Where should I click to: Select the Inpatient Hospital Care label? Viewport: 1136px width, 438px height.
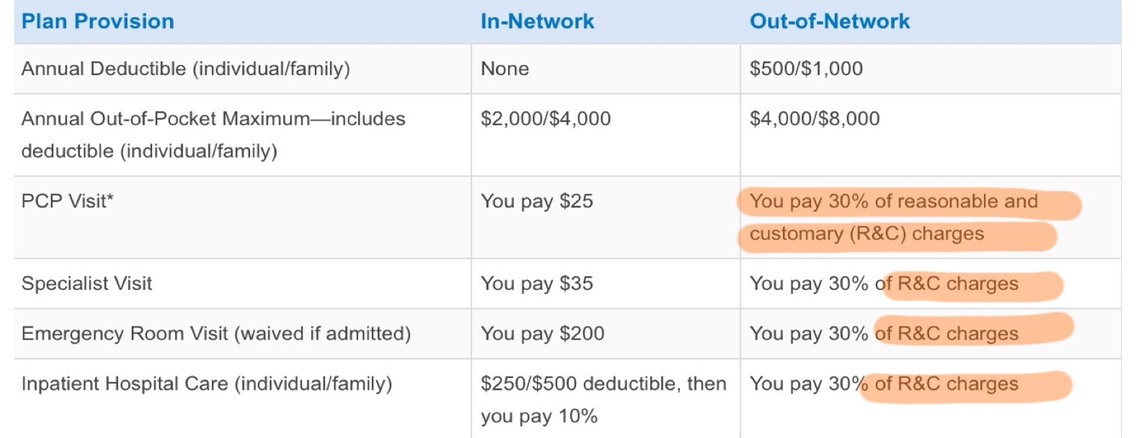(x=207, y=384)
